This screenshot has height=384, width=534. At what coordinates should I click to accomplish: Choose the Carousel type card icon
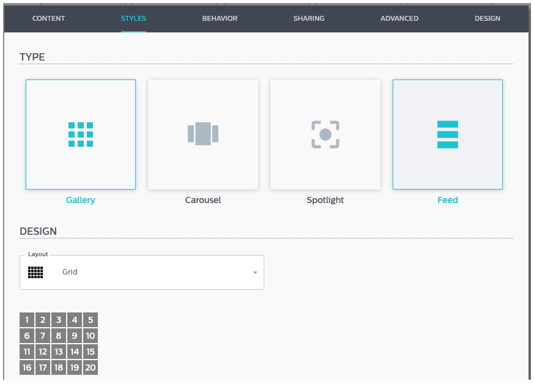[203, 134]
